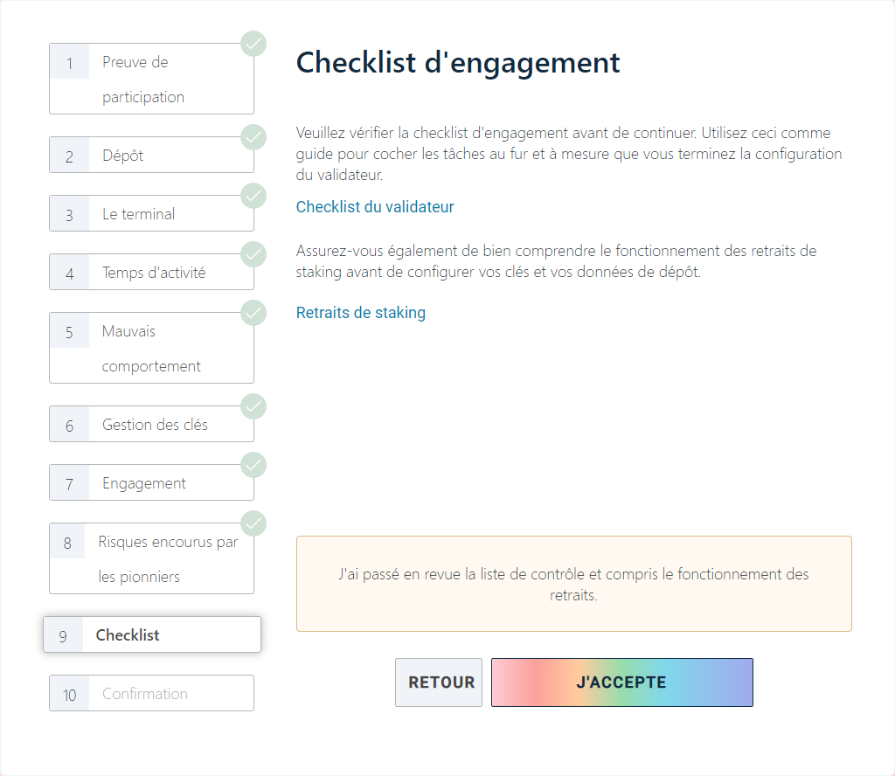Follow the Retraits de staking link
Viewport: 895px width, 776px height.
361,313
